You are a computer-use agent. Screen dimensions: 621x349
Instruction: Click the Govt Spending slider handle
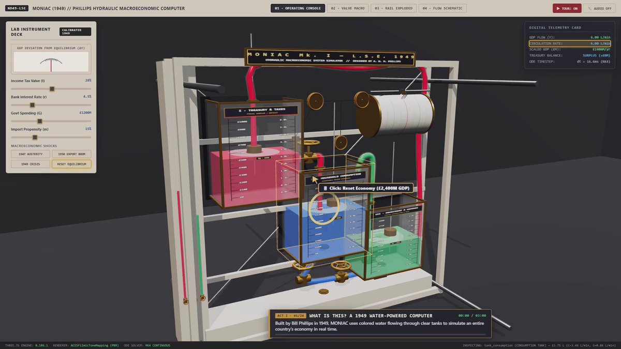(x=39, y=121)
